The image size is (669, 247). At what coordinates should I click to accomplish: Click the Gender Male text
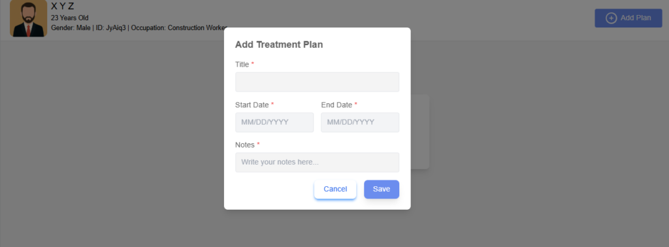[71, 27]
